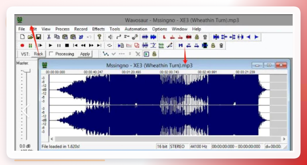Viewport: 307px width, 165px height.
Task: Open the File menu
Action: click(x=22, y=29)
